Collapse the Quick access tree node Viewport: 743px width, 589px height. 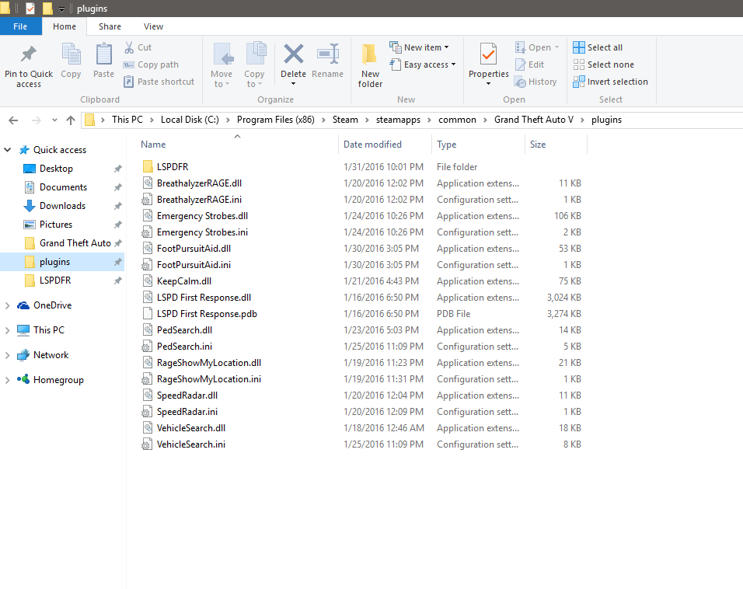pos(8,150)
